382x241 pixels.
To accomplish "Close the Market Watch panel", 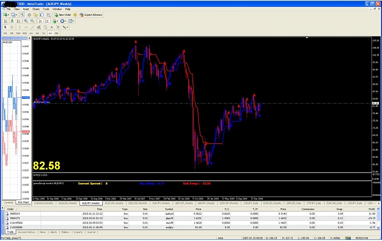I will (x=29, y=38).
